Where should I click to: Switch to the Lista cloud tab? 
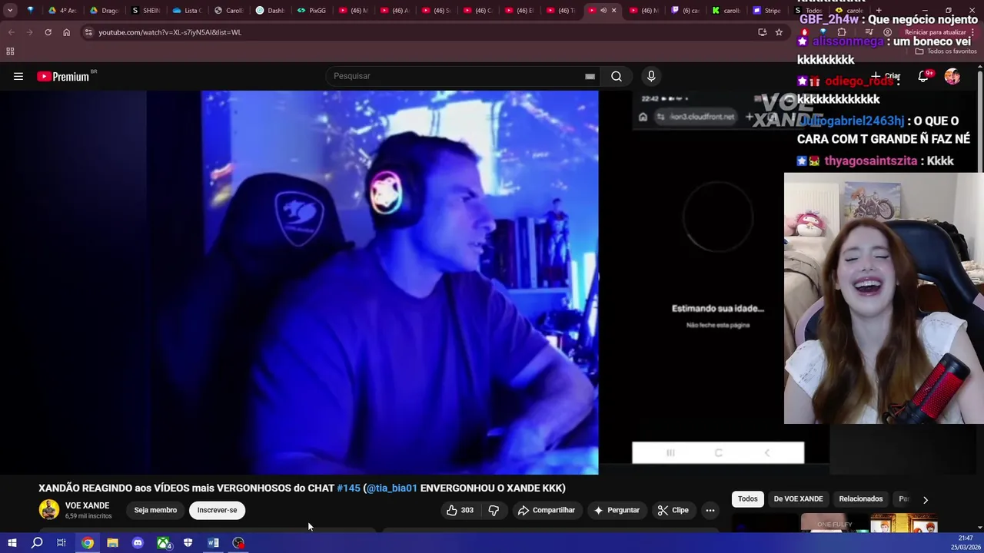pos(188,11)
